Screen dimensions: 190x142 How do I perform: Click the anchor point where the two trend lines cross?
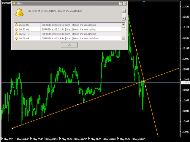click(143, 81)
